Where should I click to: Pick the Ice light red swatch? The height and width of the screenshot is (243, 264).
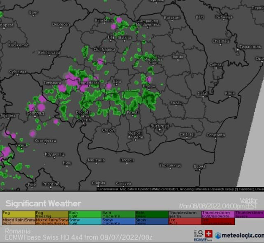coord(185,221)
